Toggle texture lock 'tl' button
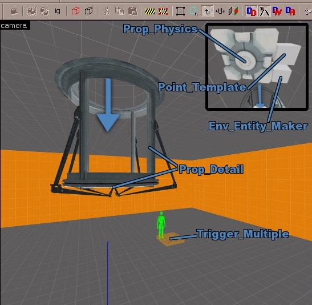The height and width of the screenshot is (305, 312). [x=207, y=11]
